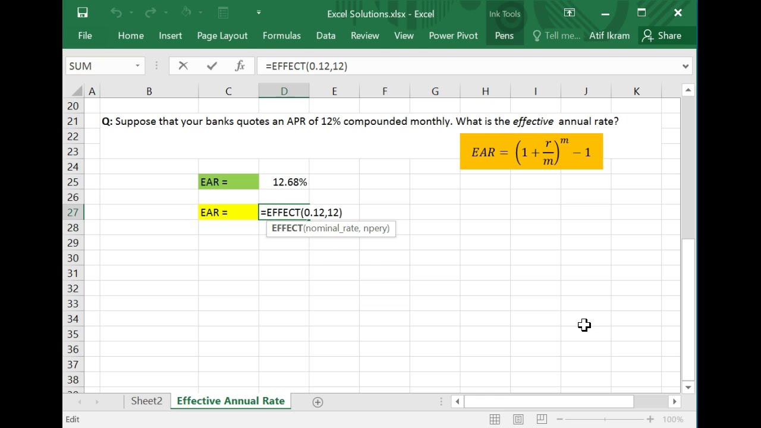The width and height of the screenshot is (761, 428).
Task: Switch to the Page Layout tab
Action: (222, 36)
